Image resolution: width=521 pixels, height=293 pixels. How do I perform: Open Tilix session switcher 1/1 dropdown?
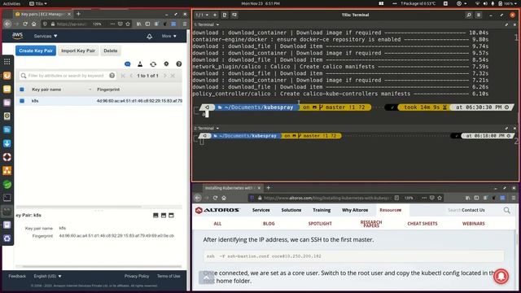[x=202, y=15]
